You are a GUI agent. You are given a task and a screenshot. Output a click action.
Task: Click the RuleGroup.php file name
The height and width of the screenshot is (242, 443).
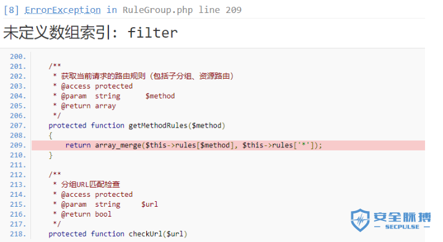pyautogui.click(x=157, y=10)
